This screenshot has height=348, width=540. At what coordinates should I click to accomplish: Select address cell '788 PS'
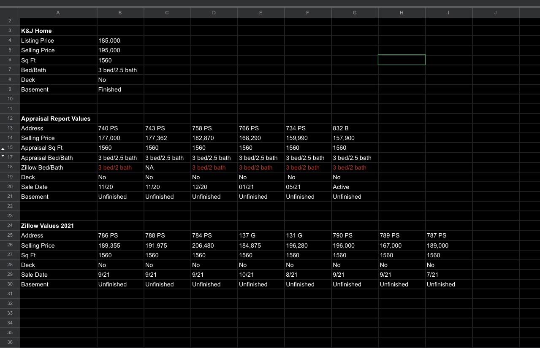coord(167,235)
